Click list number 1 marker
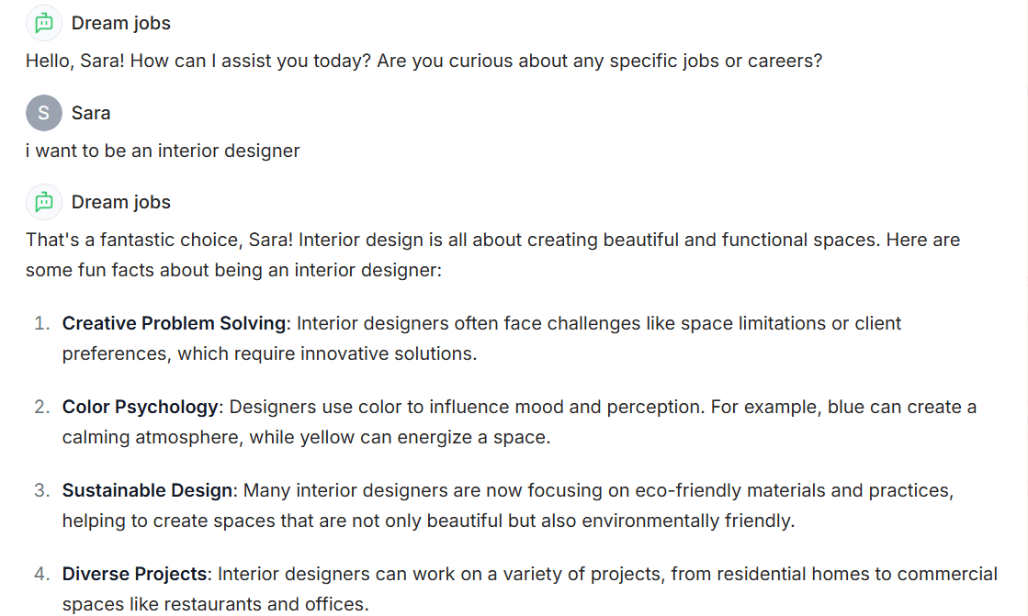Image resolution: width=1028 pixels, height=616 pixels. click(x=42, y=323)
